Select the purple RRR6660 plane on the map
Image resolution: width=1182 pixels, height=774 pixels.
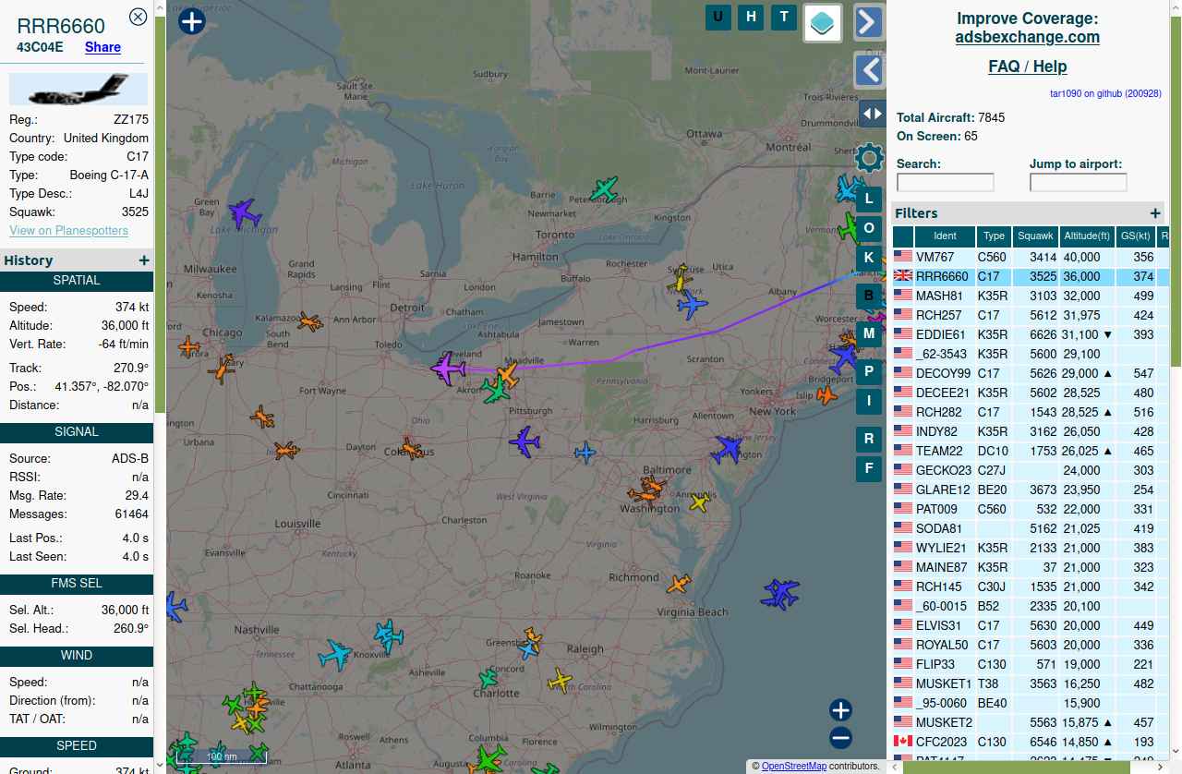click(448, 369)
